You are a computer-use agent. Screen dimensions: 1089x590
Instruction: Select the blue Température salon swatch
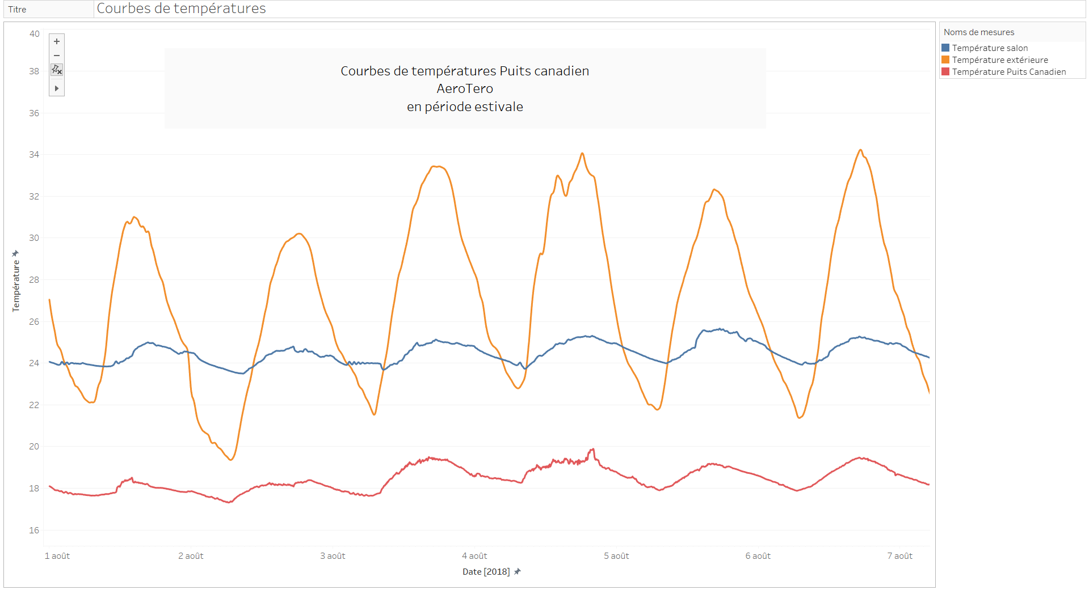pyautogui.click(x=945, y=48)
